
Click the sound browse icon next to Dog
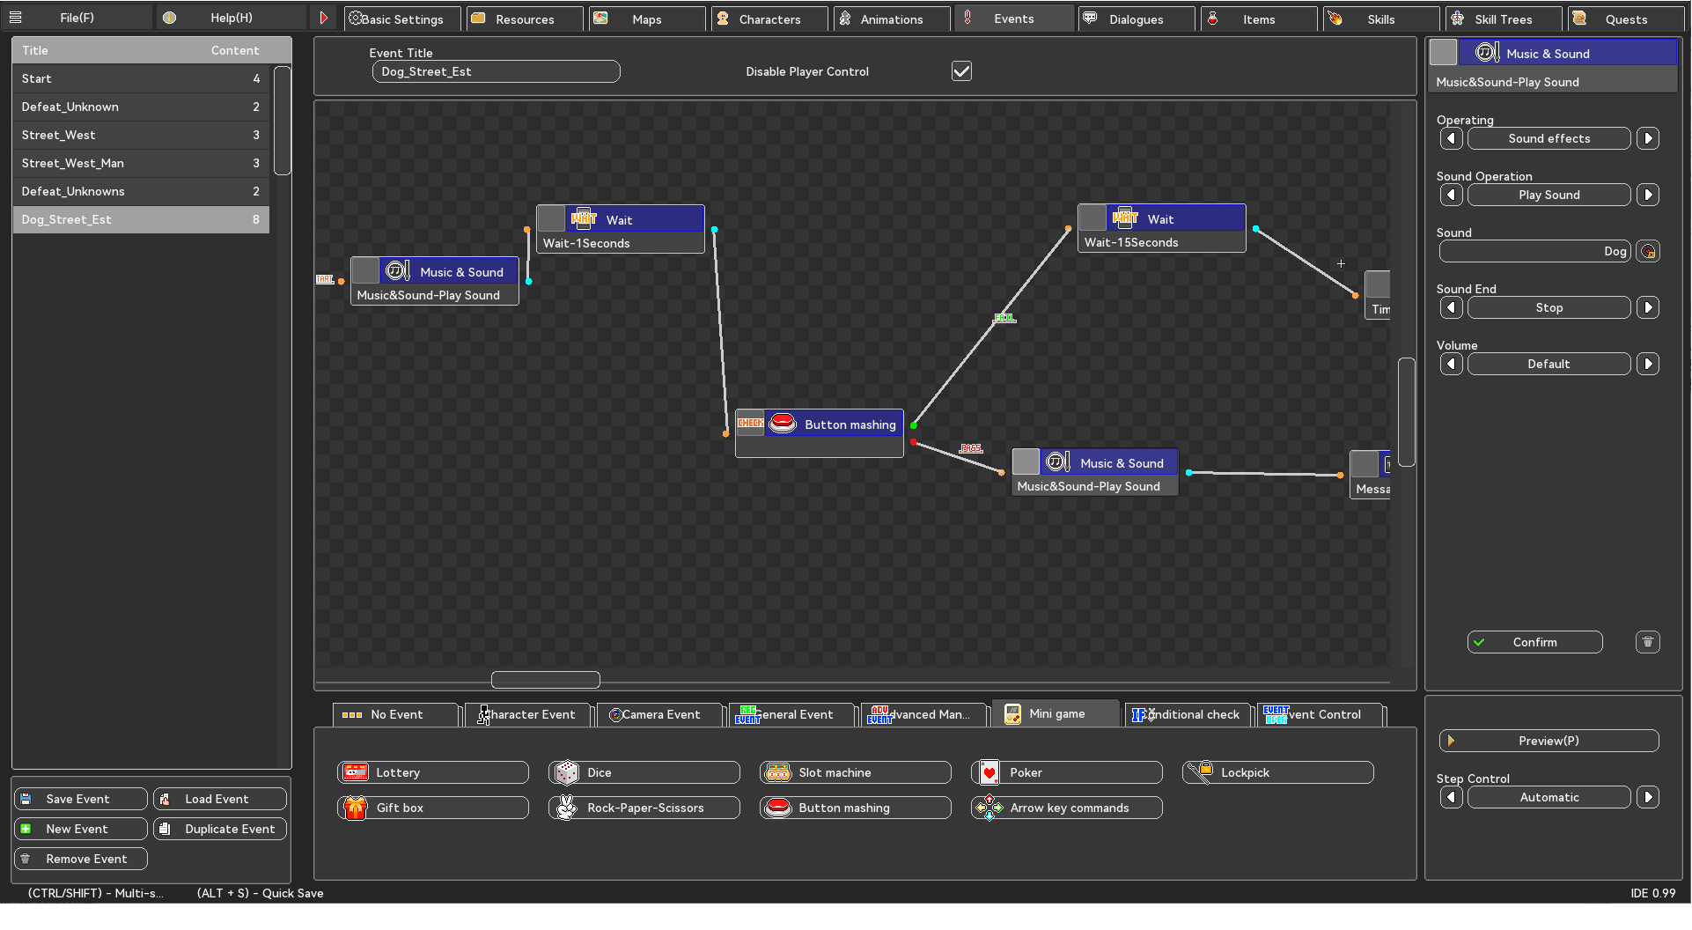(1647, 252)
